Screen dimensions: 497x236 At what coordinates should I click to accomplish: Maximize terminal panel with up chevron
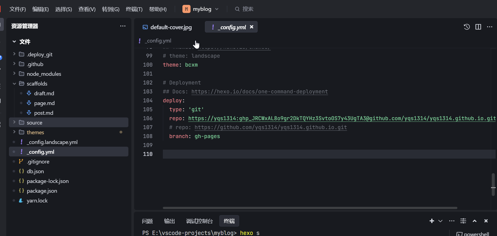tap(474, 221)
